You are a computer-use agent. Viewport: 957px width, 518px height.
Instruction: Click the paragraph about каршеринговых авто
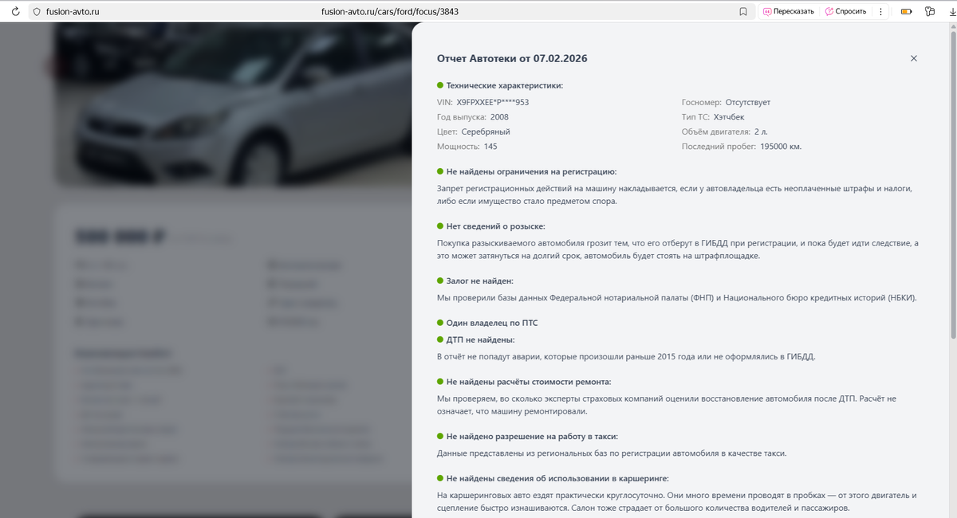tap(677, 501)
